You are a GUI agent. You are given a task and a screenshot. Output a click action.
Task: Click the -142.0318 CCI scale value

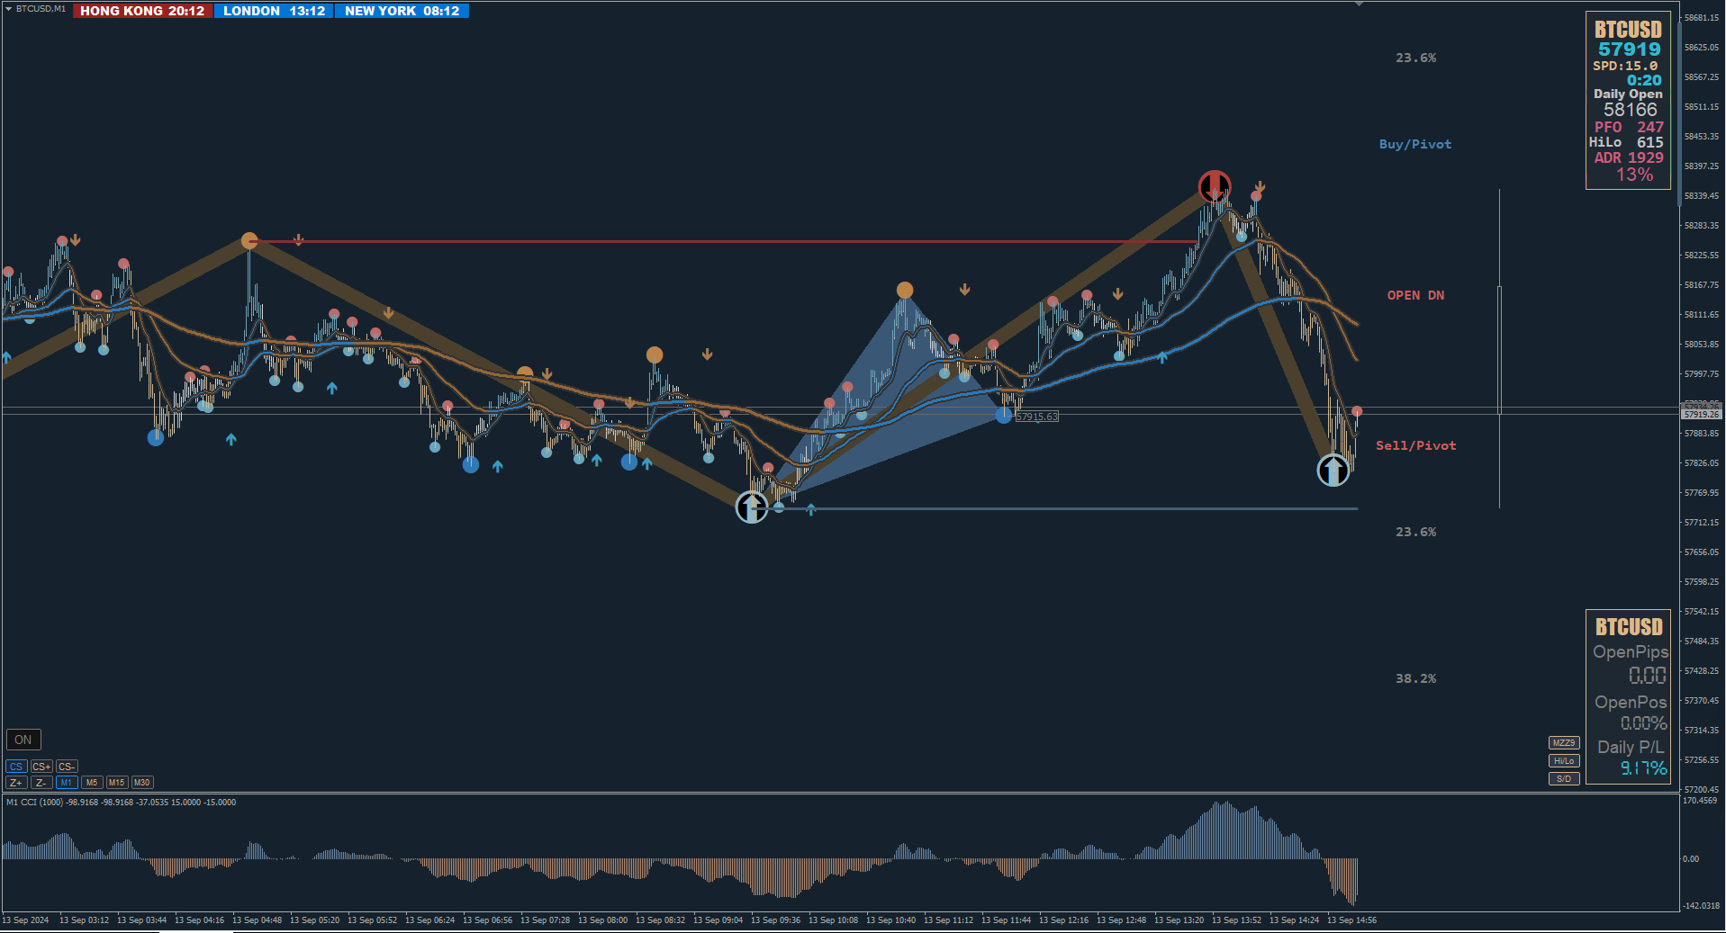pos(1702,906)
